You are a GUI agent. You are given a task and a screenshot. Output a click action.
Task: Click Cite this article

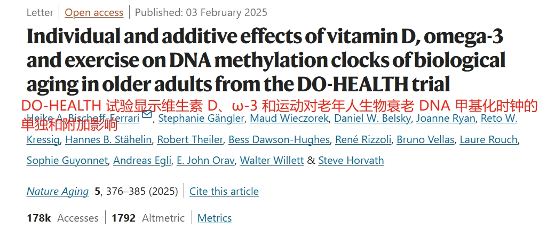tap(224, 191)
